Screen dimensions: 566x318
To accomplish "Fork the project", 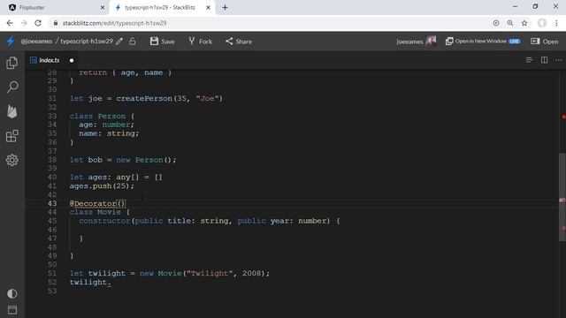I will (x=201, y=42).
